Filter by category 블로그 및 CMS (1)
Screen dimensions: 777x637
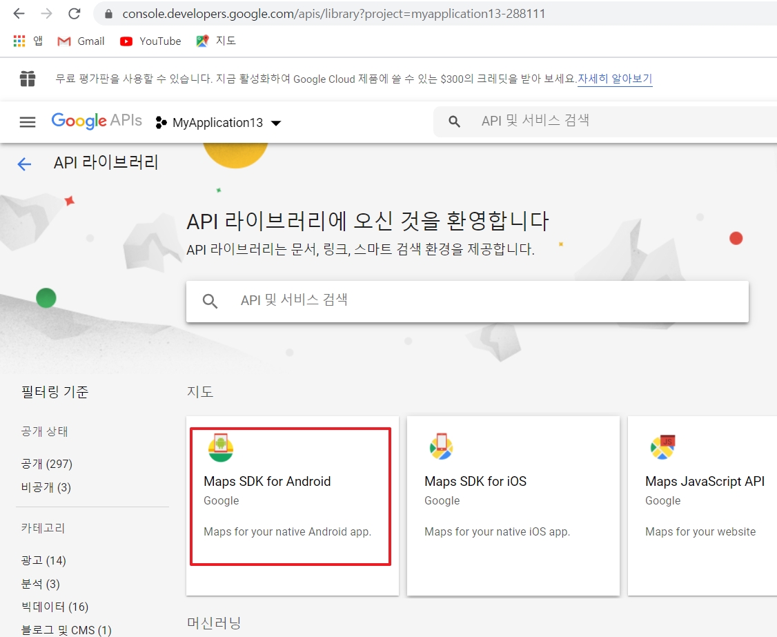click(x=66, y=630)
